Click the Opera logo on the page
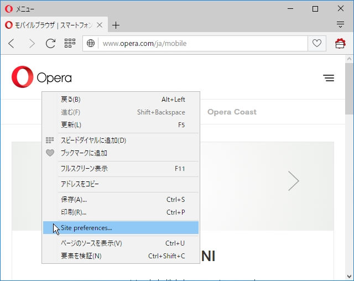This screenshot has width=354, height=281. point(42,77)
